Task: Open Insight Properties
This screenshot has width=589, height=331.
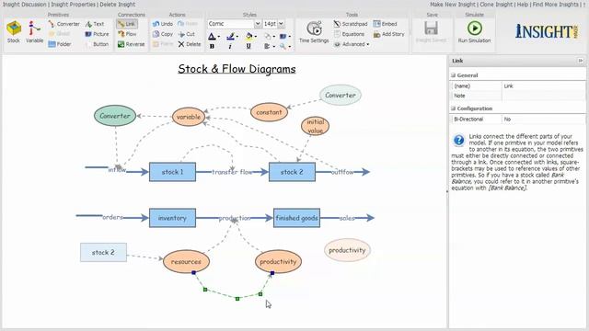Action: tap(74, 4)
